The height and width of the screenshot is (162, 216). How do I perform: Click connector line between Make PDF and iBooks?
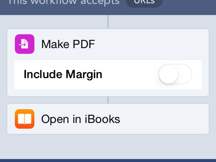108,100
